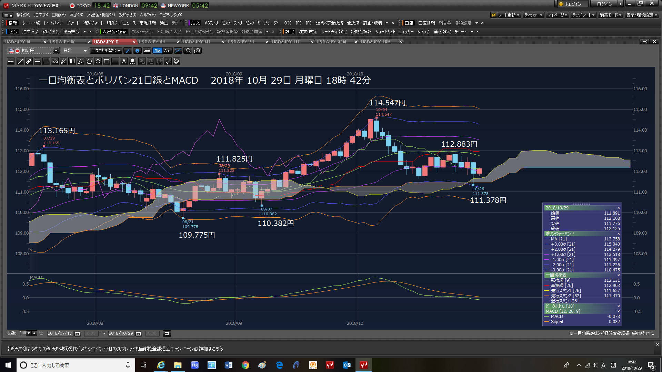This screenshot has height=372, width=662.
Task: Toggle the pencil drawing mode button
Action: 128,51
